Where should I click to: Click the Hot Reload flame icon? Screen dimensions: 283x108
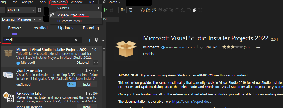pos(112,10)
